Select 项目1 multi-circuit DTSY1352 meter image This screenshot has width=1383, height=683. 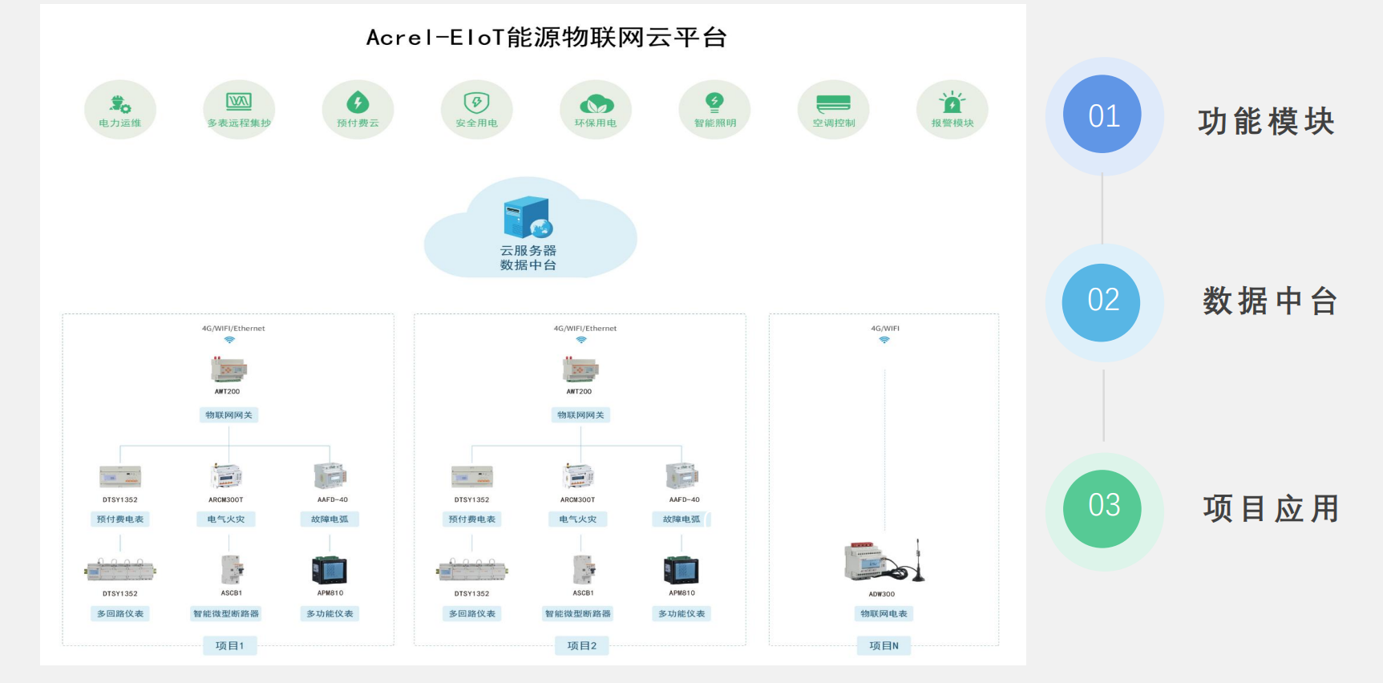pos(120,571)
